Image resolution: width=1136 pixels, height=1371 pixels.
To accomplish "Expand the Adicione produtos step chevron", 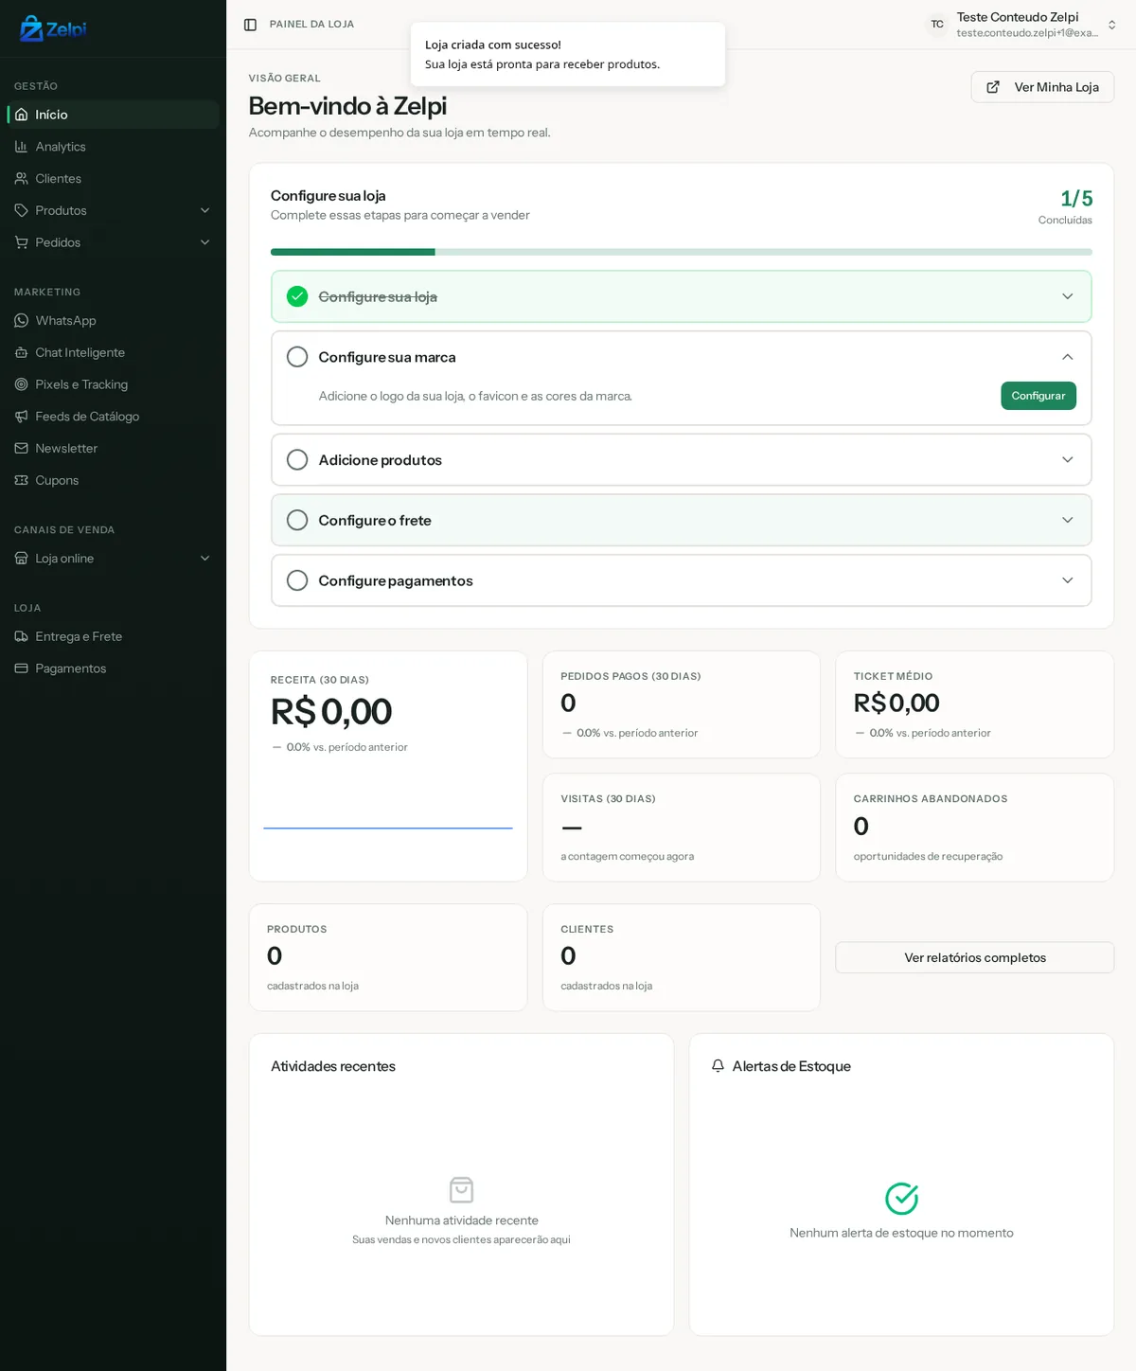I will (1068, 460).
